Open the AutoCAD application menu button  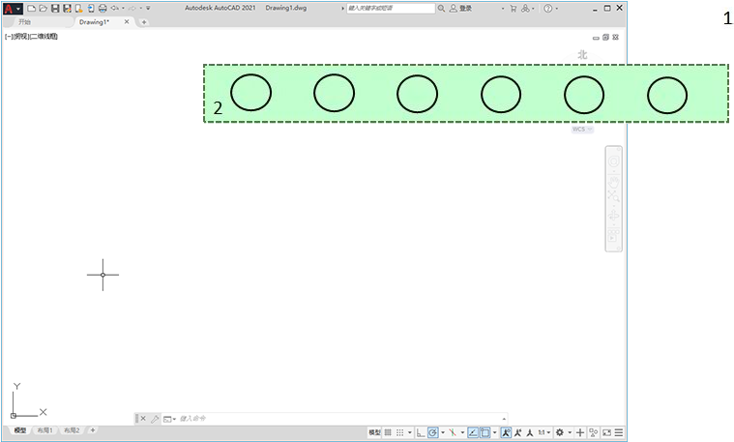pos(13,9)
